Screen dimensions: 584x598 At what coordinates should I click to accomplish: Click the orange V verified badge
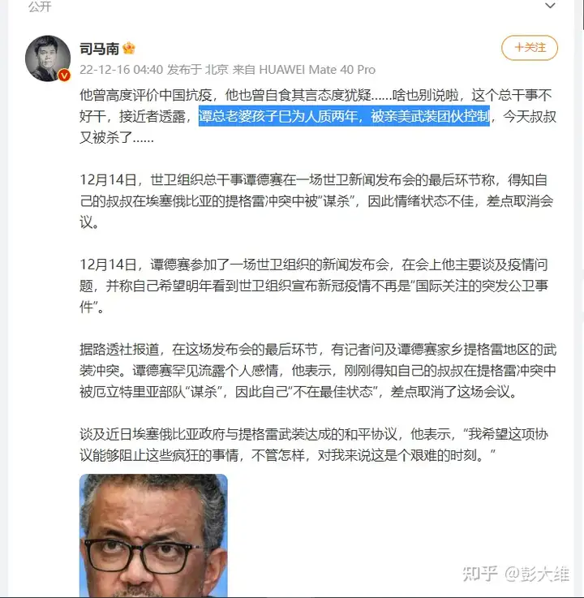(64, 75)
